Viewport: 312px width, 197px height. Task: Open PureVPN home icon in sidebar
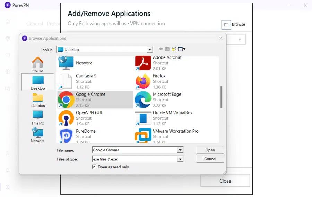click(8, 21)
